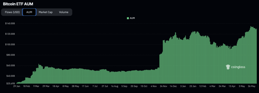Viewport: 259px width, 93px height.
Task: Click the coinglass watermark text
Action: (238, 67)
